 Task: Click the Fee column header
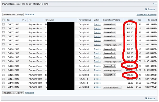pyautogui.click(x=140, y=20)
